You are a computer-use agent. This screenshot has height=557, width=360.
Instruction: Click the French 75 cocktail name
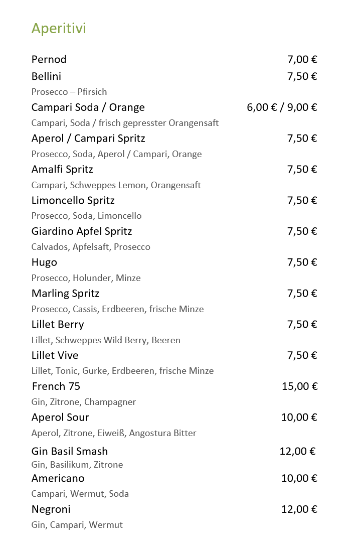(56, 386)
